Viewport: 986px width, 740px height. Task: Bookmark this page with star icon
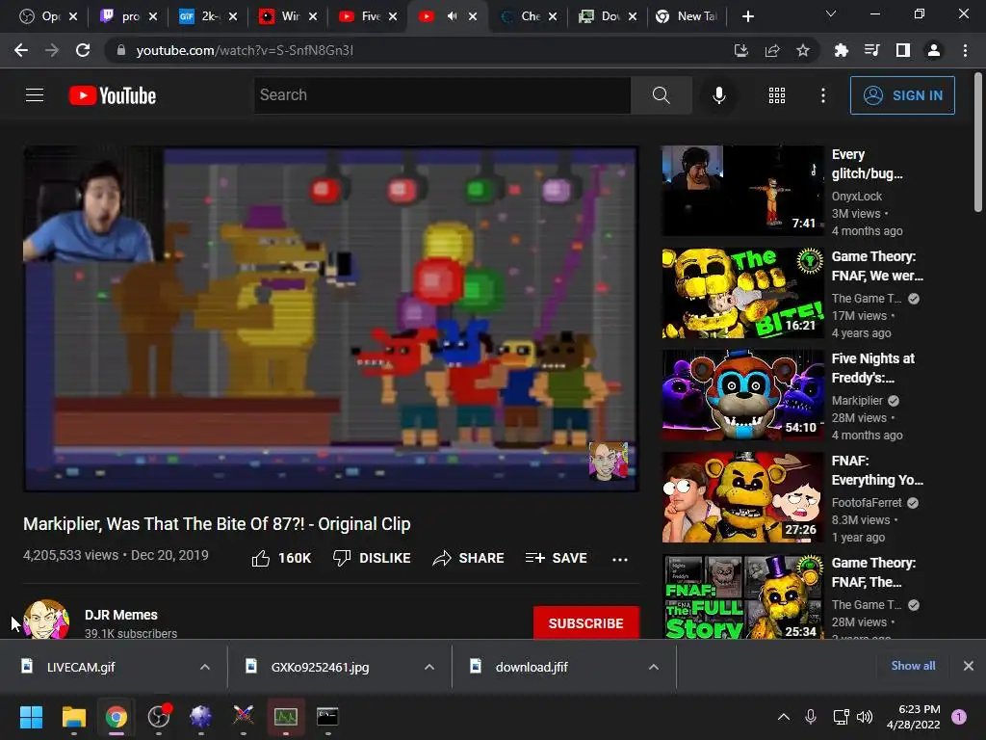pyautogui.click(x=802, y=50)
